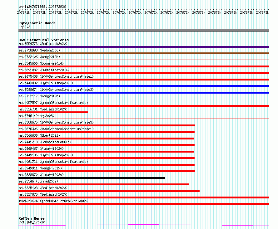Select nsv5869467 (Almarri2020) label
Image resolution: width=278 pixels, height=229 pixels.
(x=41, y=149)
